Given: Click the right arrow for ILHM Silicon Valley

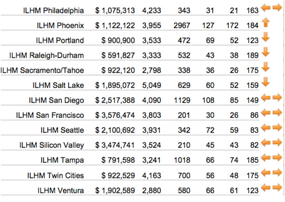Looking at the screenshot, I should 277,143.
